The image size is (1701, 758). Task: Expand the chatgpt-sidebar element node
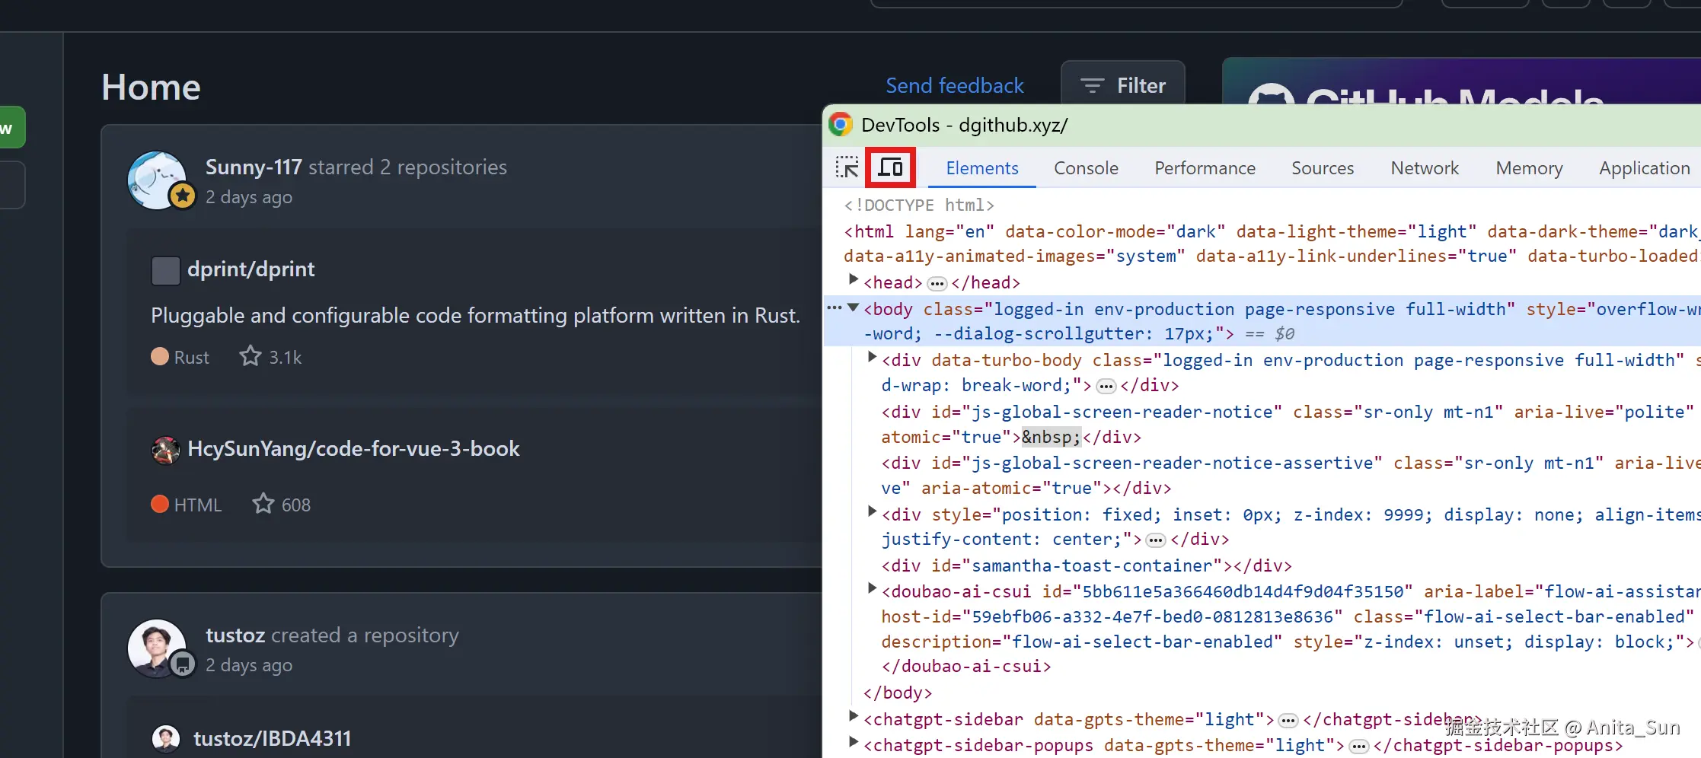[854, 716]
